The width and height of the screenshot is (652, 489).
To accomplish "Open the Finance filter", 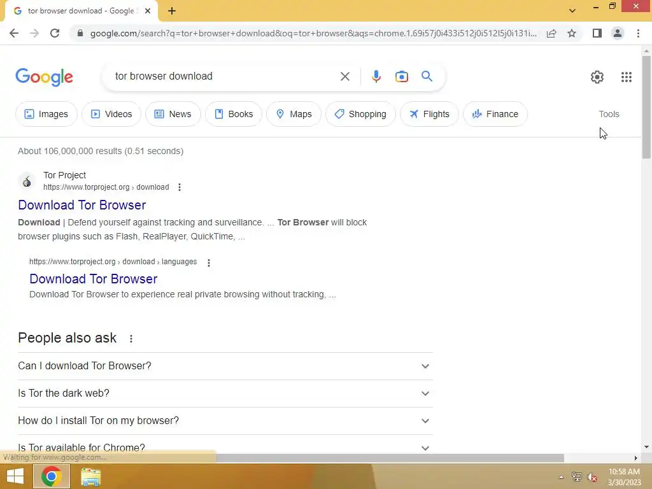I will coord(495,114).
